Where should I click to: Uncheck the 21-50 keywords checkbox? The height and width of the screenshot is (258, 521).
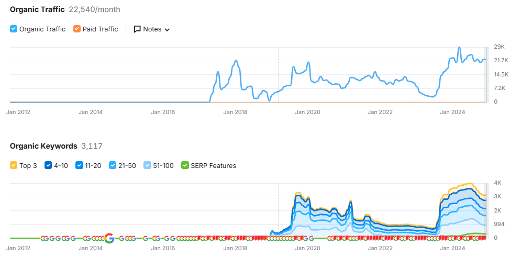(x=113, y=166)
